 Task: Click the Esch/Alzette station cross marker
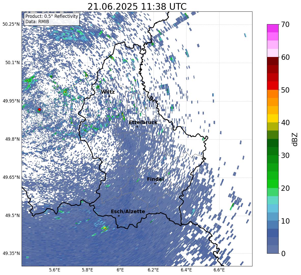pyautogui.click(x=119, y=216)
